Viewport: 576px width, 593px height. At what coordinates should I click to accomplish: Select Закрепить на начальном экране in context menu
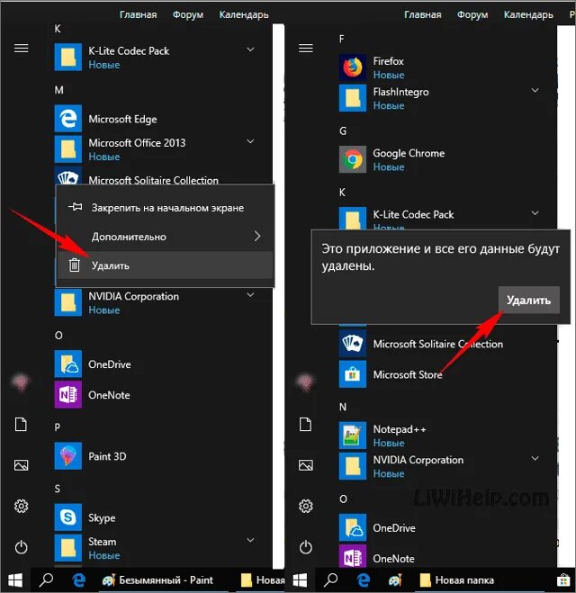click(x=166, y=208)
